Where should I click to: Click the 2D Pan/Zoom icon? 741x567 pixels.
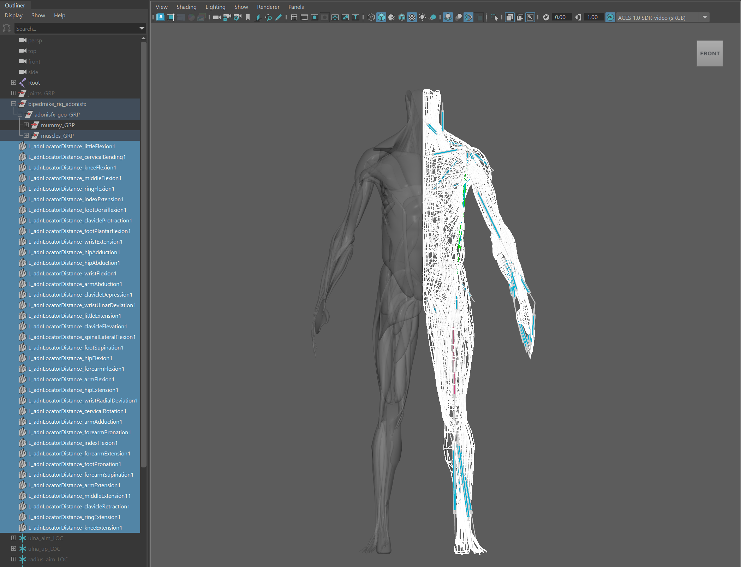tap(268, 17)
